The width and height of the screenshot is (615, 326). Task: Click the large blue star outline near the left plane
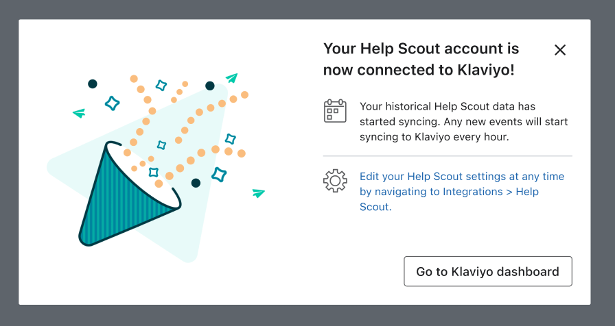coord(112,103)
